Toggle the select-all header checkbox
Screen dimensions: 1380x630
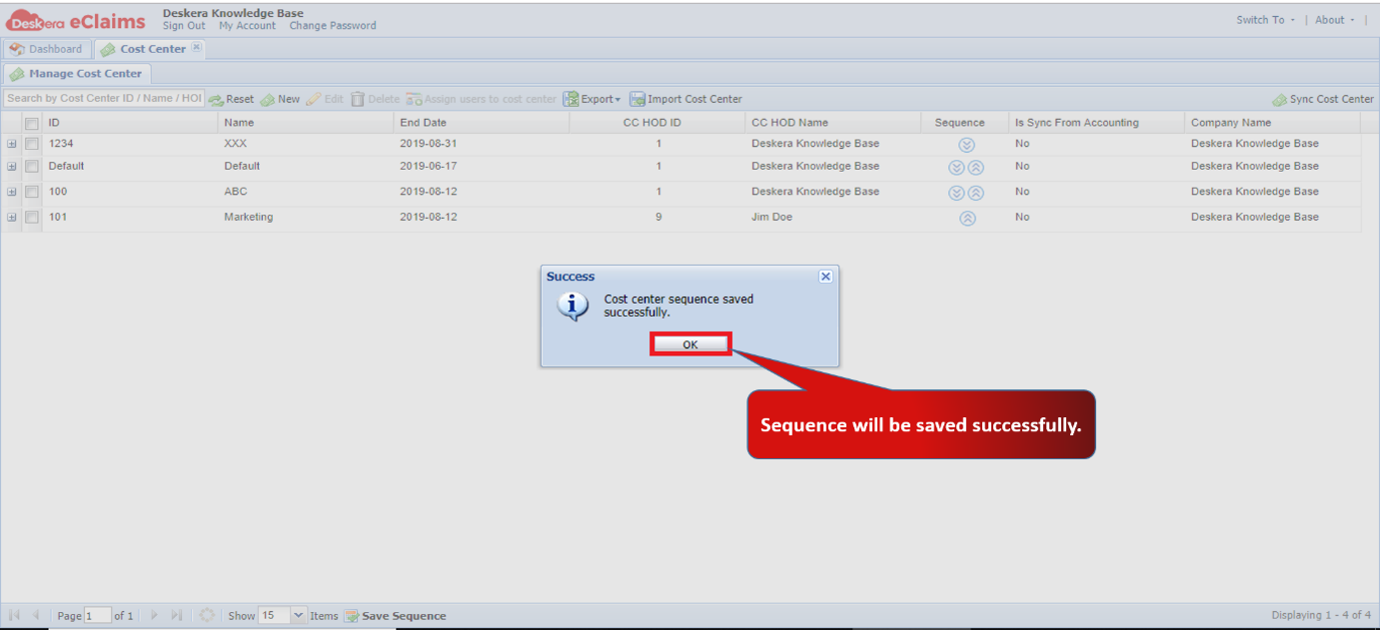click(x=32, y=123)
